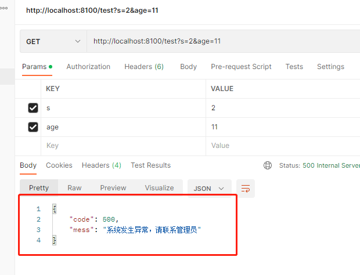
Task: Click line number 4 in response
Action: click(38, 240)
